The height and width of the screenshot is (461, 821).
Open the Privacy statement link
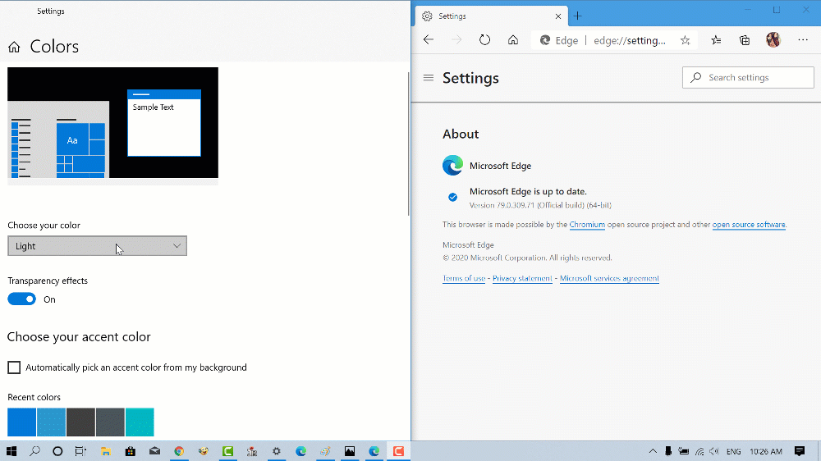[x=522, y=278]
